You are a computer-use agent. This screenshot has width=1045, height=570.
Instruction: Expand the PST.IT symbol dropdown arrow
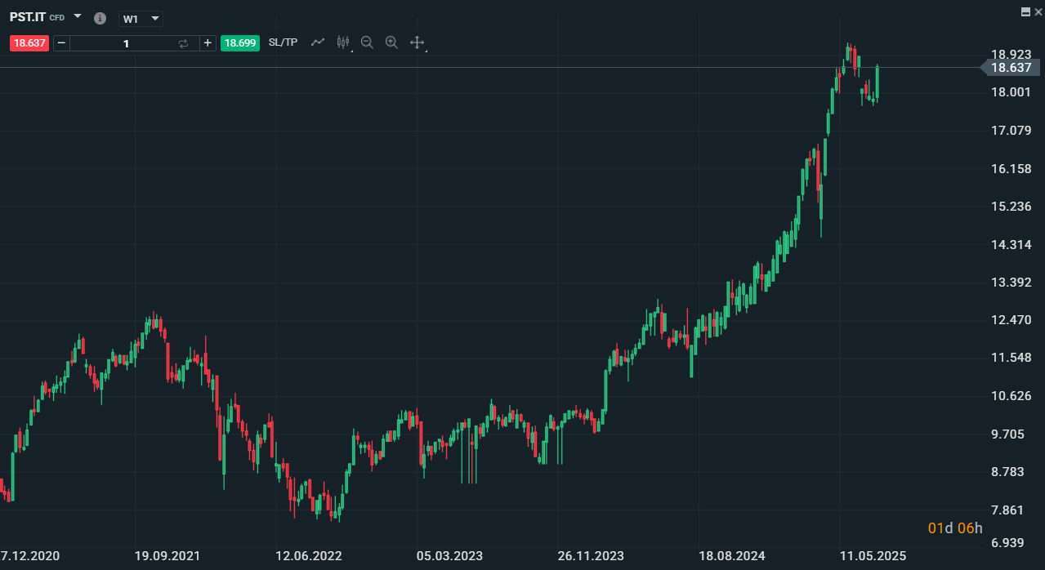(78, 16)
